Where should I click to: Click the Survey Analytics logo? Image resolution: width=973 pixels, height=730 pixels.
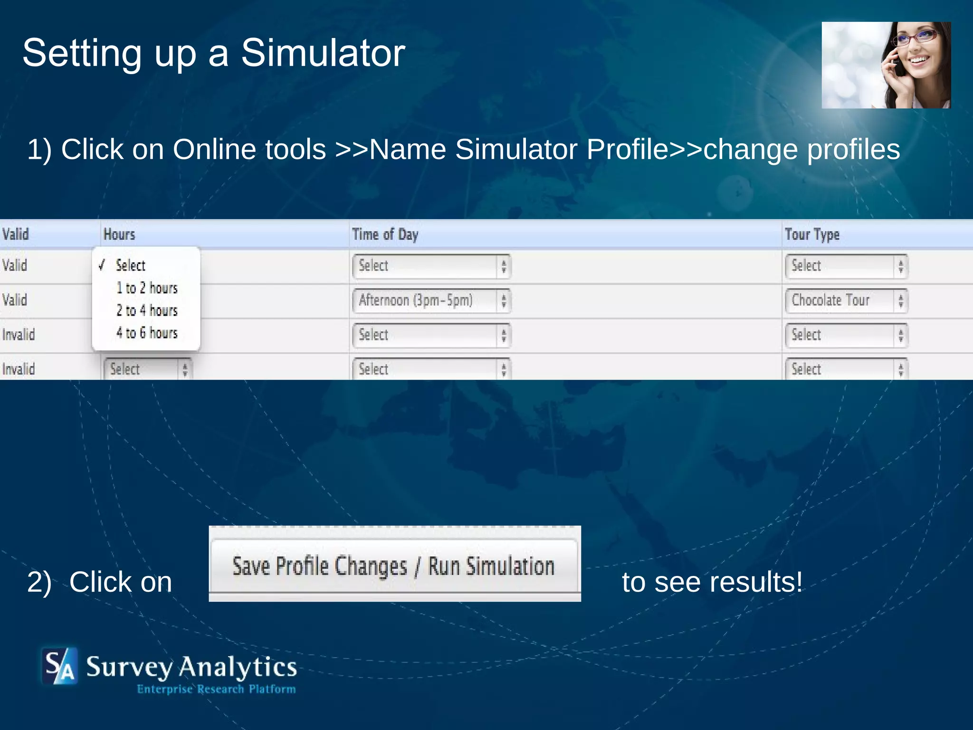coord(169,671)
